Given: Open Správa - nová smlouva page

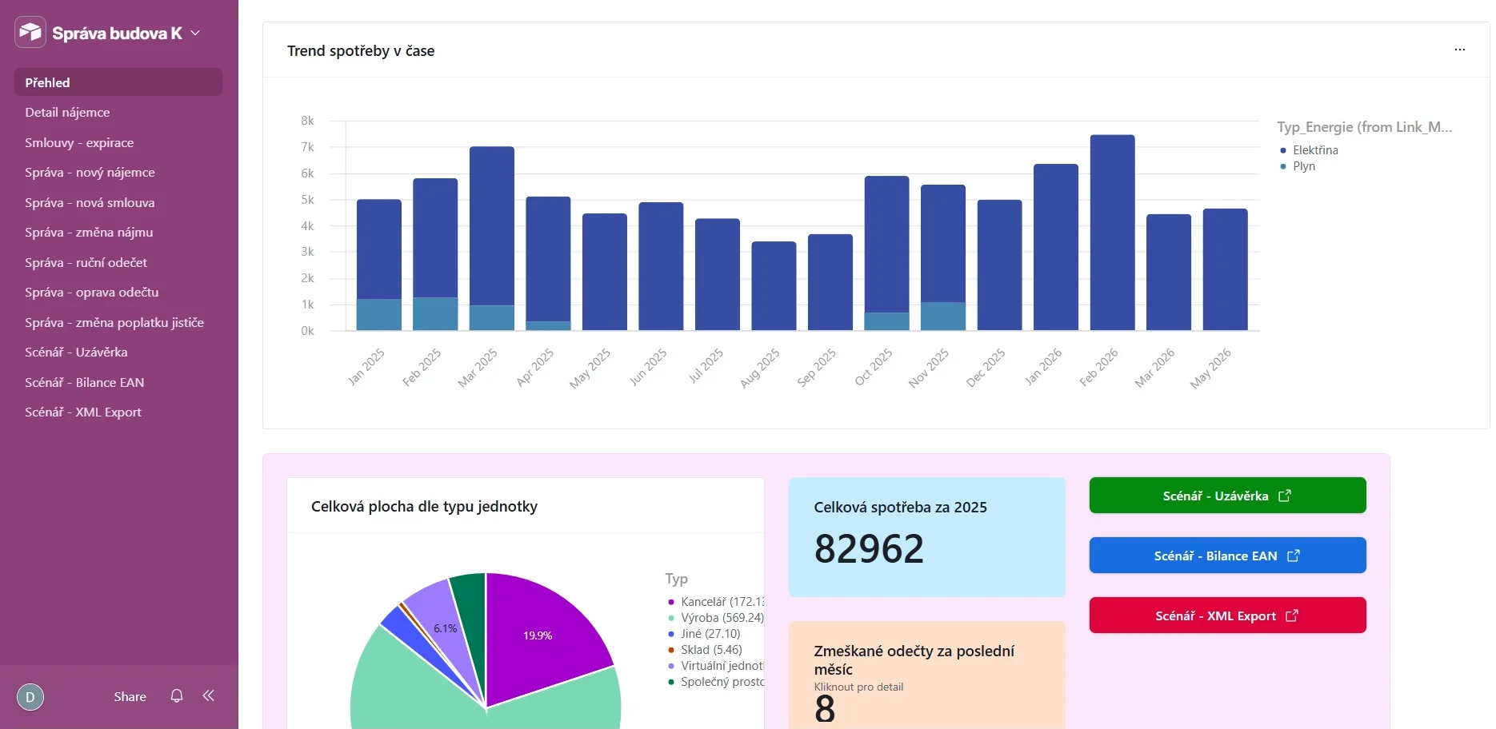Looking at the screenshot, I should 118,203.
